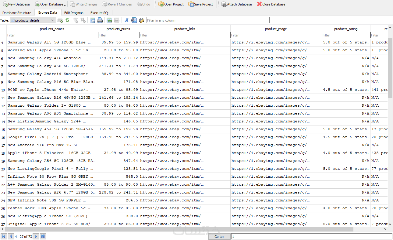
Task: Click the Save Project button
Action: pyautogui.click(x=200, y=4)
